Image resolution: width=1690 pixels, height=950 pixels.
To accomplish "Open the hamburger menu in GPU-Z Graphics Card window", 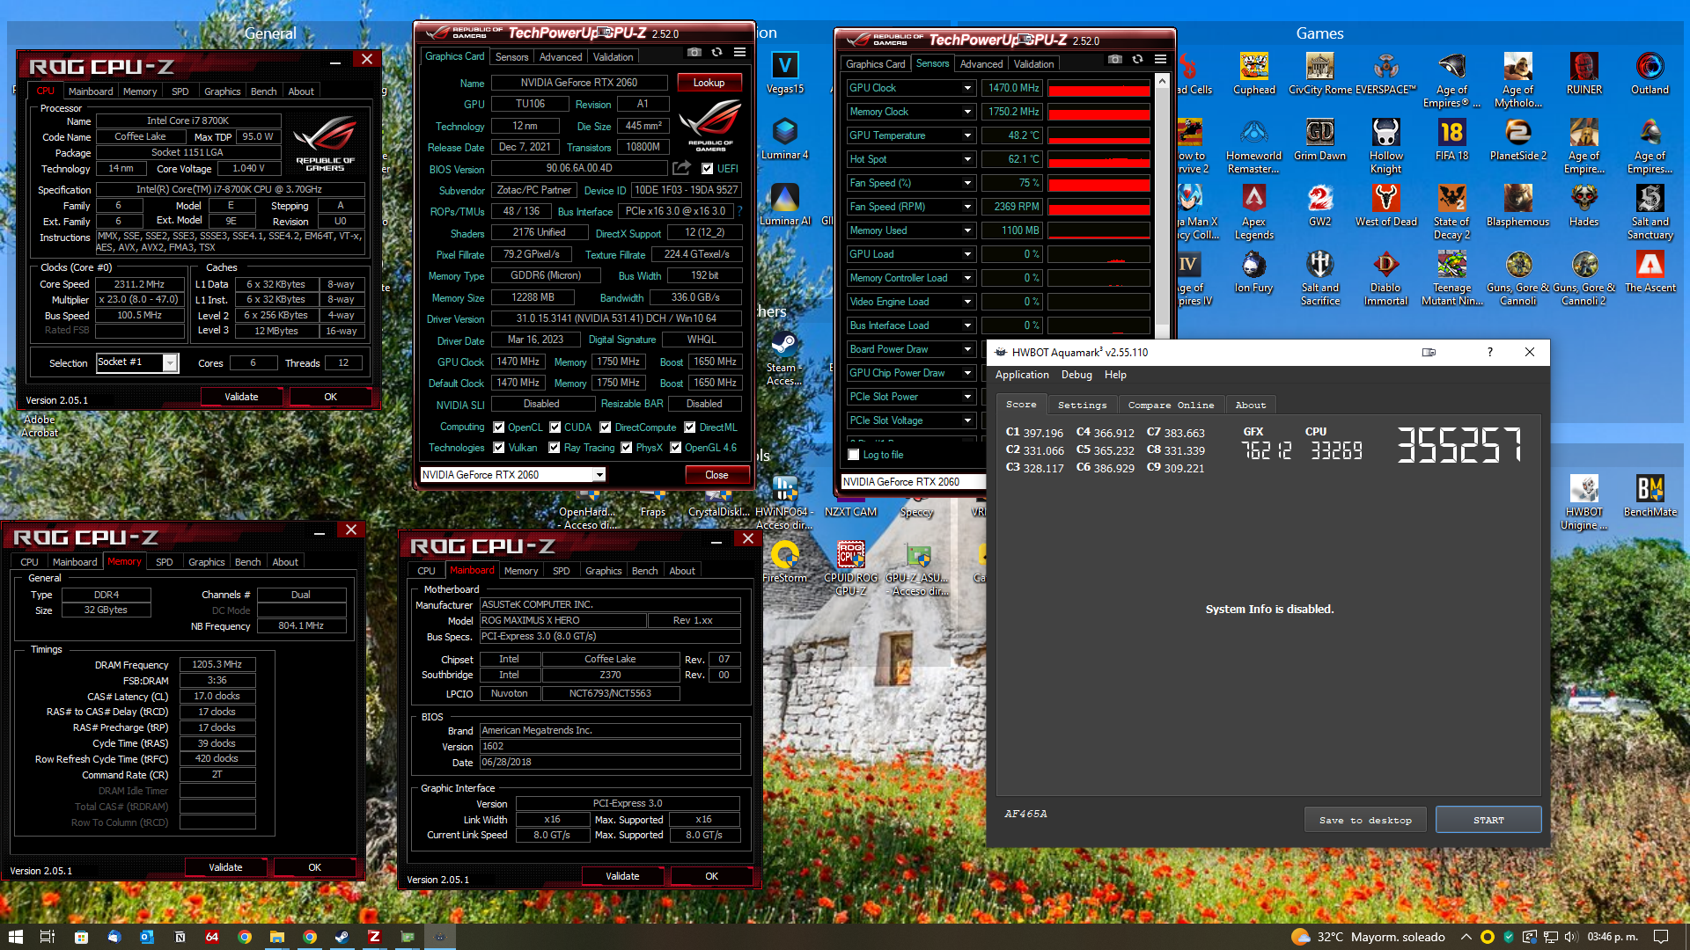I will (739, 53).
